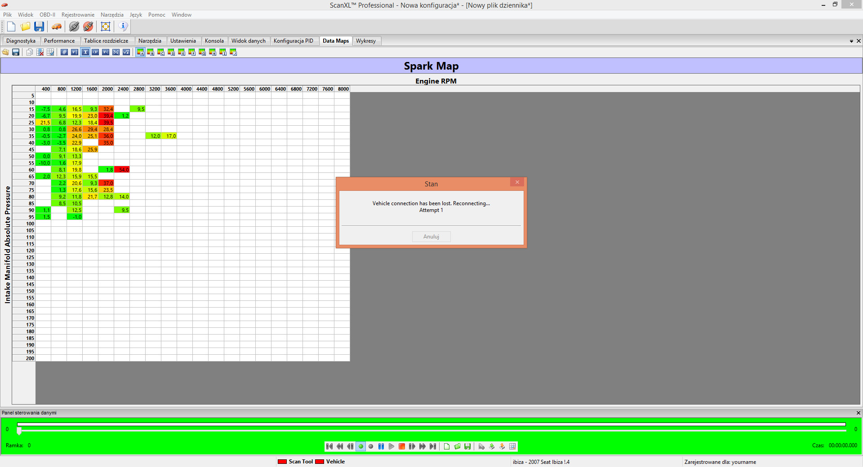Switch to data map E
863x467 pixels.
[x=182, y=53]
